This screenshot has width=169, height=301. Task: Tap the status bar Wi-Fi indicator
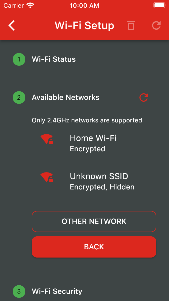[x=31, y=6]
